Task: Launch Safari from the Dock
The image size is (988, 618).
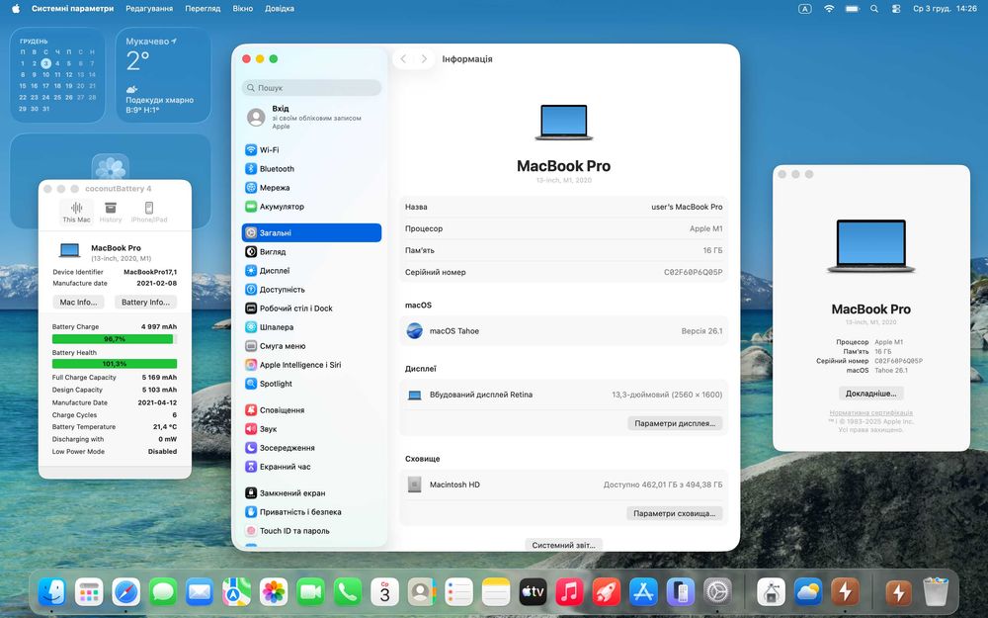Action: click(126, 592)
